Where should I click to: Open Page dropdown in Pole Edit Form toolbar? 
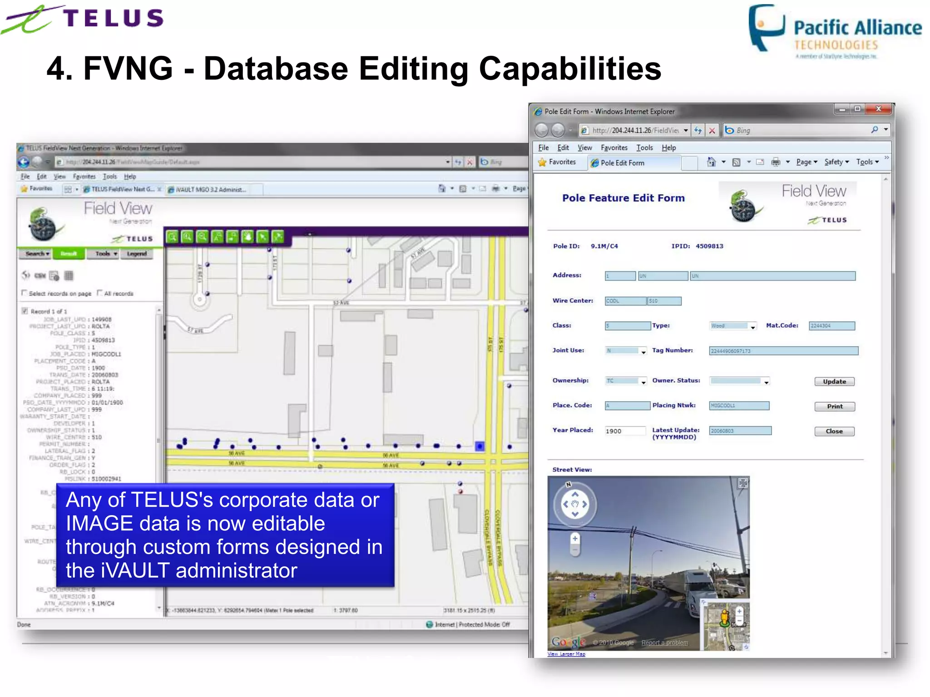pos(806,162)
